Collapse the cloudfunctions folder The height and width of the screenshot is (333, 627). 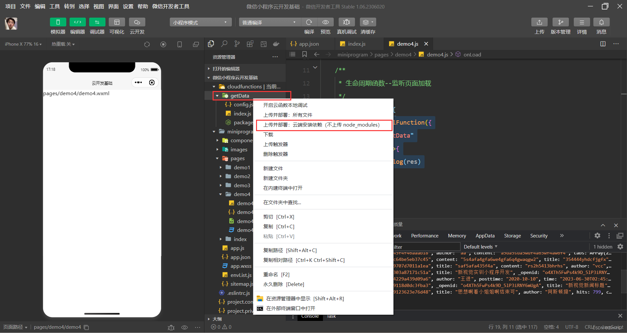pos(214,86)
